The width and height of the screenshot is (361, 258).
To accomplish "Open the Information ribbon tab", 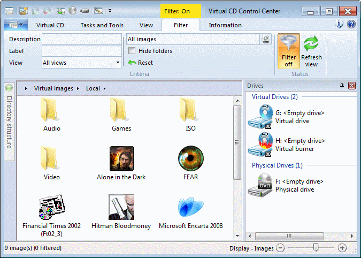I will click(225, 25).
